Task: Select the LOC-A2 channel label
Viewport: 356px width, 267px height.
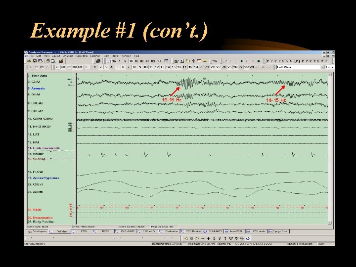Action: [36, 103]
